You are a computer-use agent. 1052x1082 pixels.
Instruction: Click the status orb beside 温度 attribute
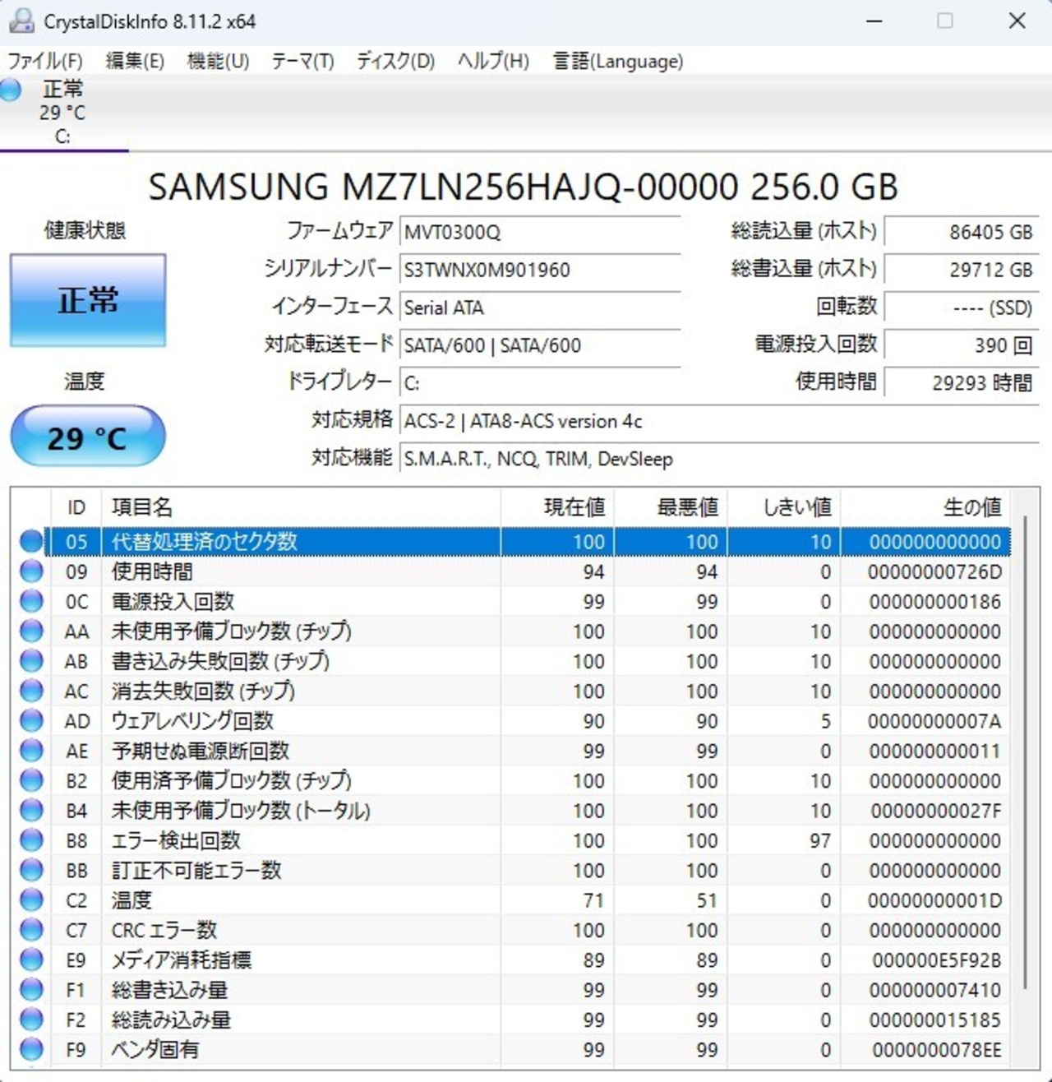pyautogui.click(x=31, y=900)
